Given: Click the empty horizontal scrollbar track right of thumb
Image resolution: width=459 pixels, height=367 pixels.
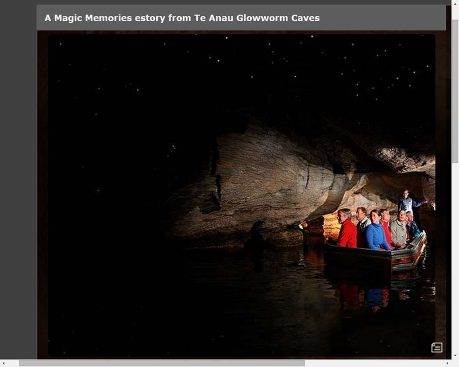Looking at the screenshot, I should pos(373,363).
